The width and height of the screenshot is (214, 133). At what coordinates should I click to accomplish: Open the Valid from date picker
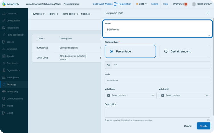point(130,95)
